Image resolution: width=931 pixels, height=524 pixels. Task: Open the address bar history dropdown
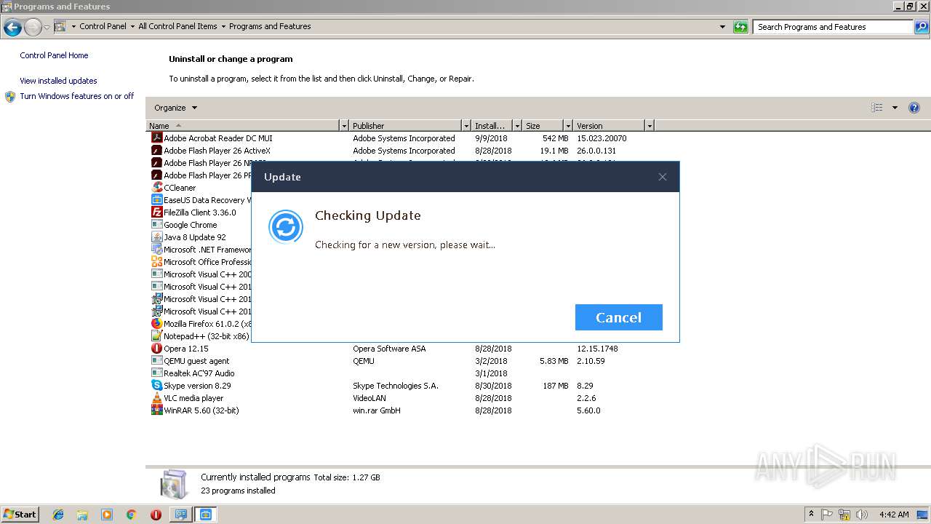(722, 27)
